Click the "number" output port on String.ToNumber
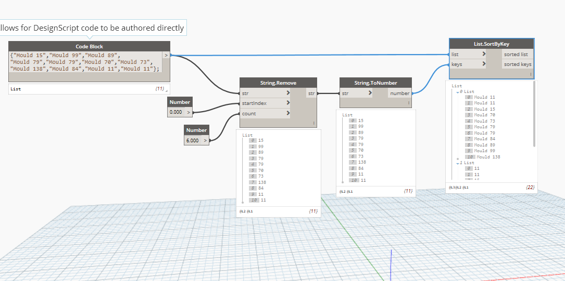Viewport: 565px width, 281px height. click(x=399, y=93)
